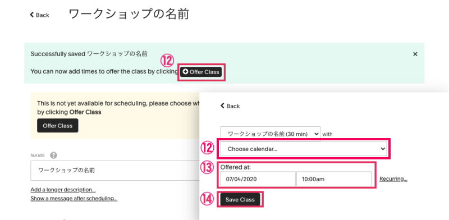The width and height of the screenshot is (449, 220).
Task: Dismiss the success banner with the X
Action: tap(415, 54)
